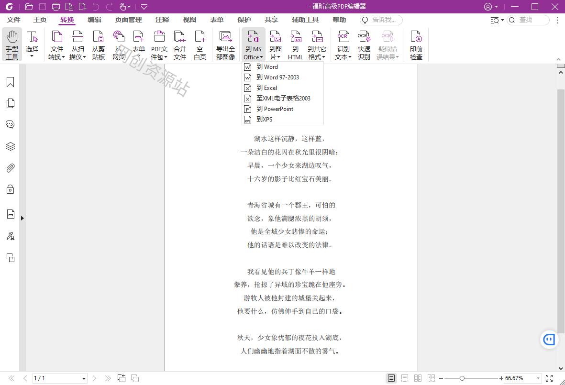565x385 pixels.
Task: Create PDF from web page (从网页)
Action: (119, 44)
